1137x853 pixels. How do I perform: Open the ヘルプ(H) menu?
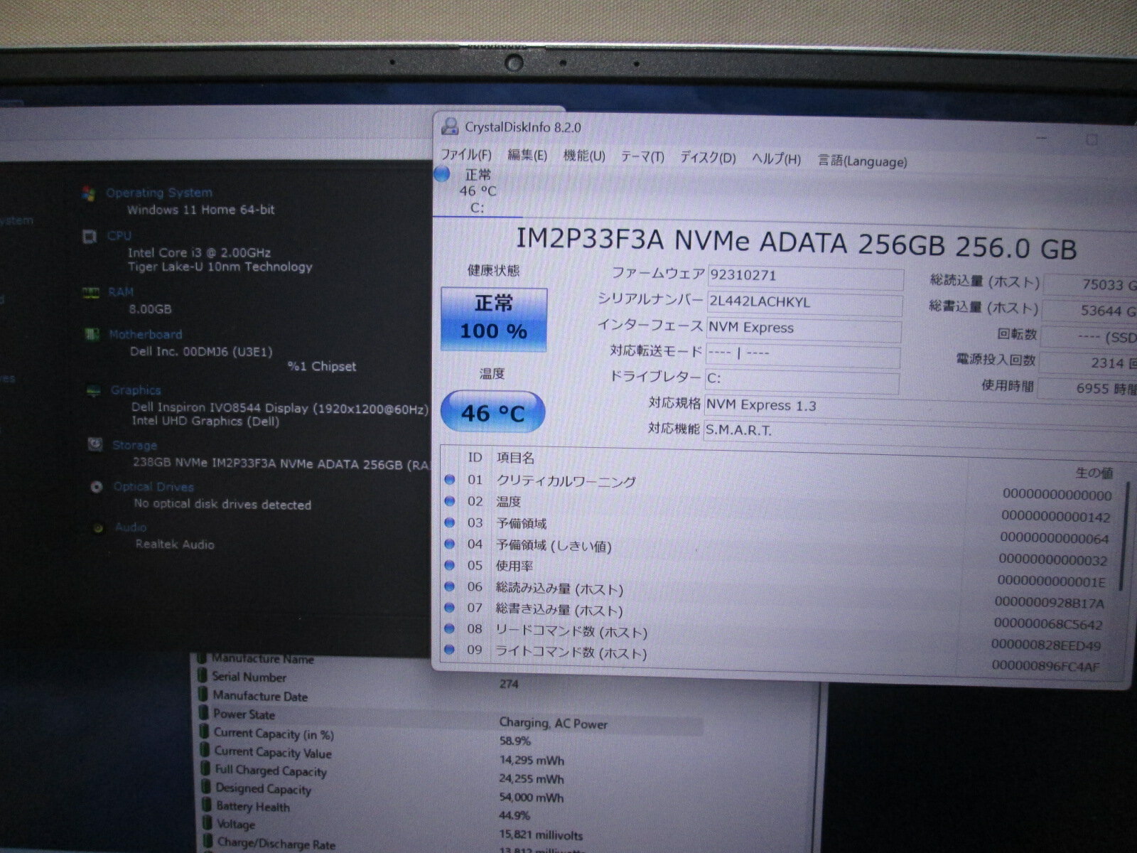pyautogui.click(x=776, y=159)
